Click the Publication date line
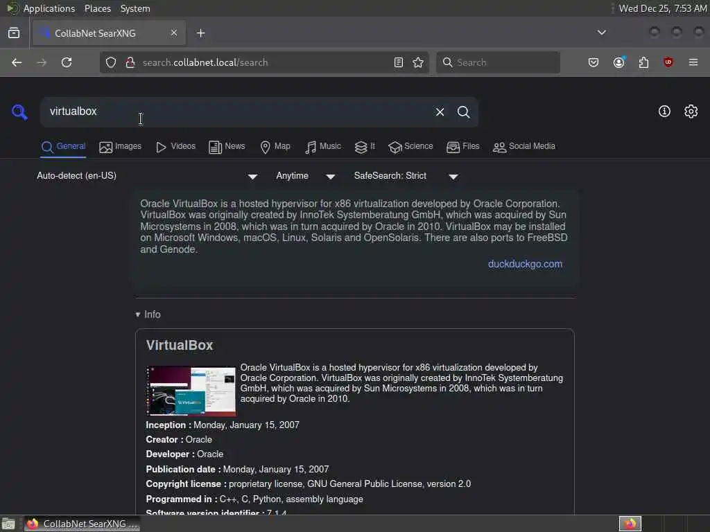The image size is (710, 532). 237,469
